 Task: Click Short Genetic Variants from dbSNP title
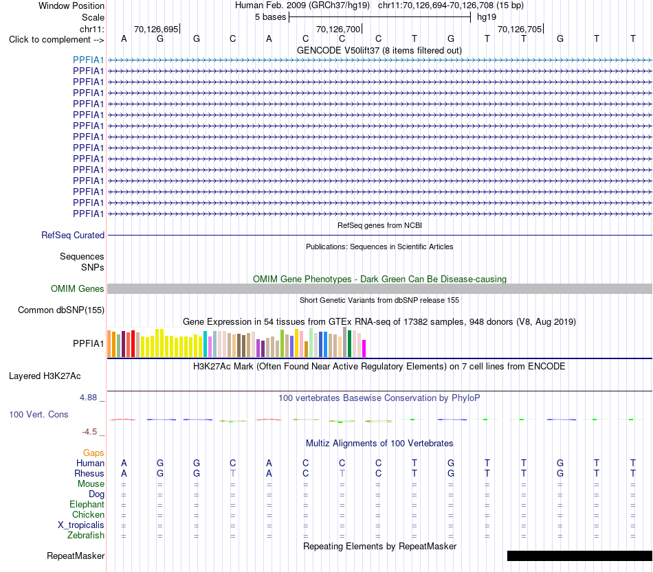(x=379, y=300)
